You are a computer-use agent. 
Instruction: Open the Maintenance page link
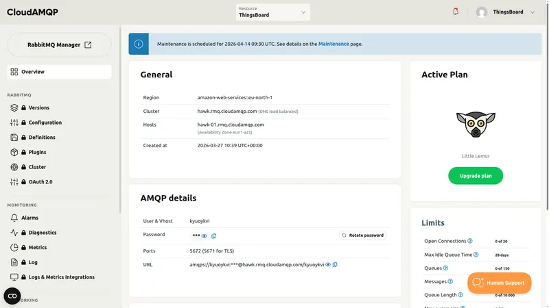coord(334,44)
